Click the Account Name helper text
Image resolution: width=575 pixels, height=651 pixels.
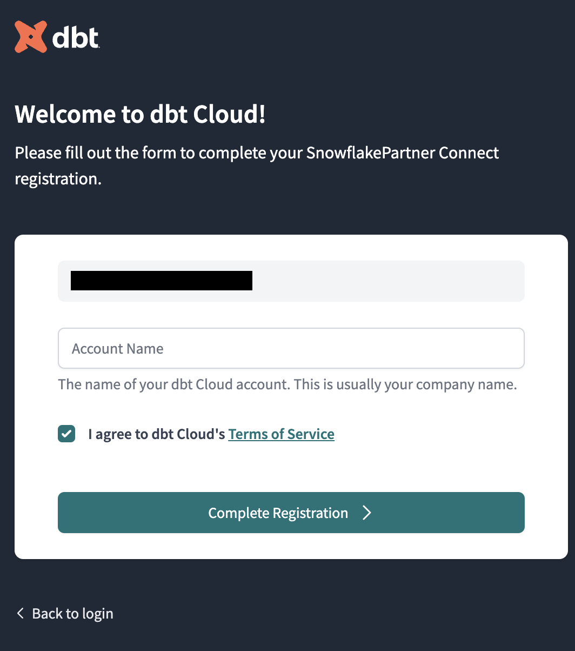tap(287, 384)
